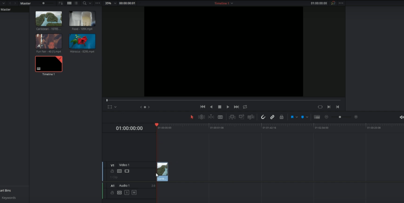Go to first frame of timeline
Image resolution: width=404 pixels, height=203 pixels.
(x=203, y=107)
